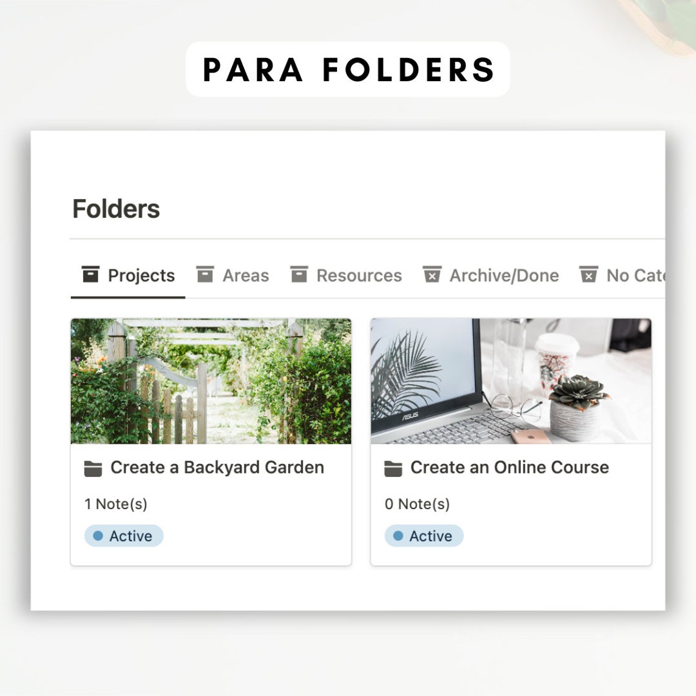Select the Archive/Done tab
This screenshot has height=696, width=696.
tap(491, 275)
